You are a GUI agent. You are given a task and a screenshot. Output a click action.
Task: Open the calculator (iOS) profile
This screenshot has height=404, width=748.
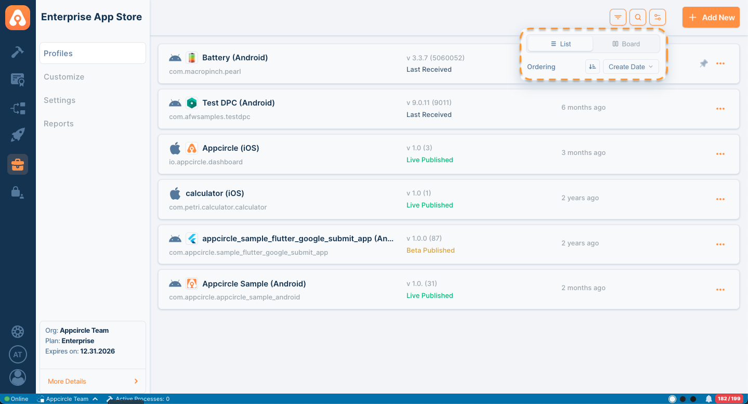[x=215, y=193]
